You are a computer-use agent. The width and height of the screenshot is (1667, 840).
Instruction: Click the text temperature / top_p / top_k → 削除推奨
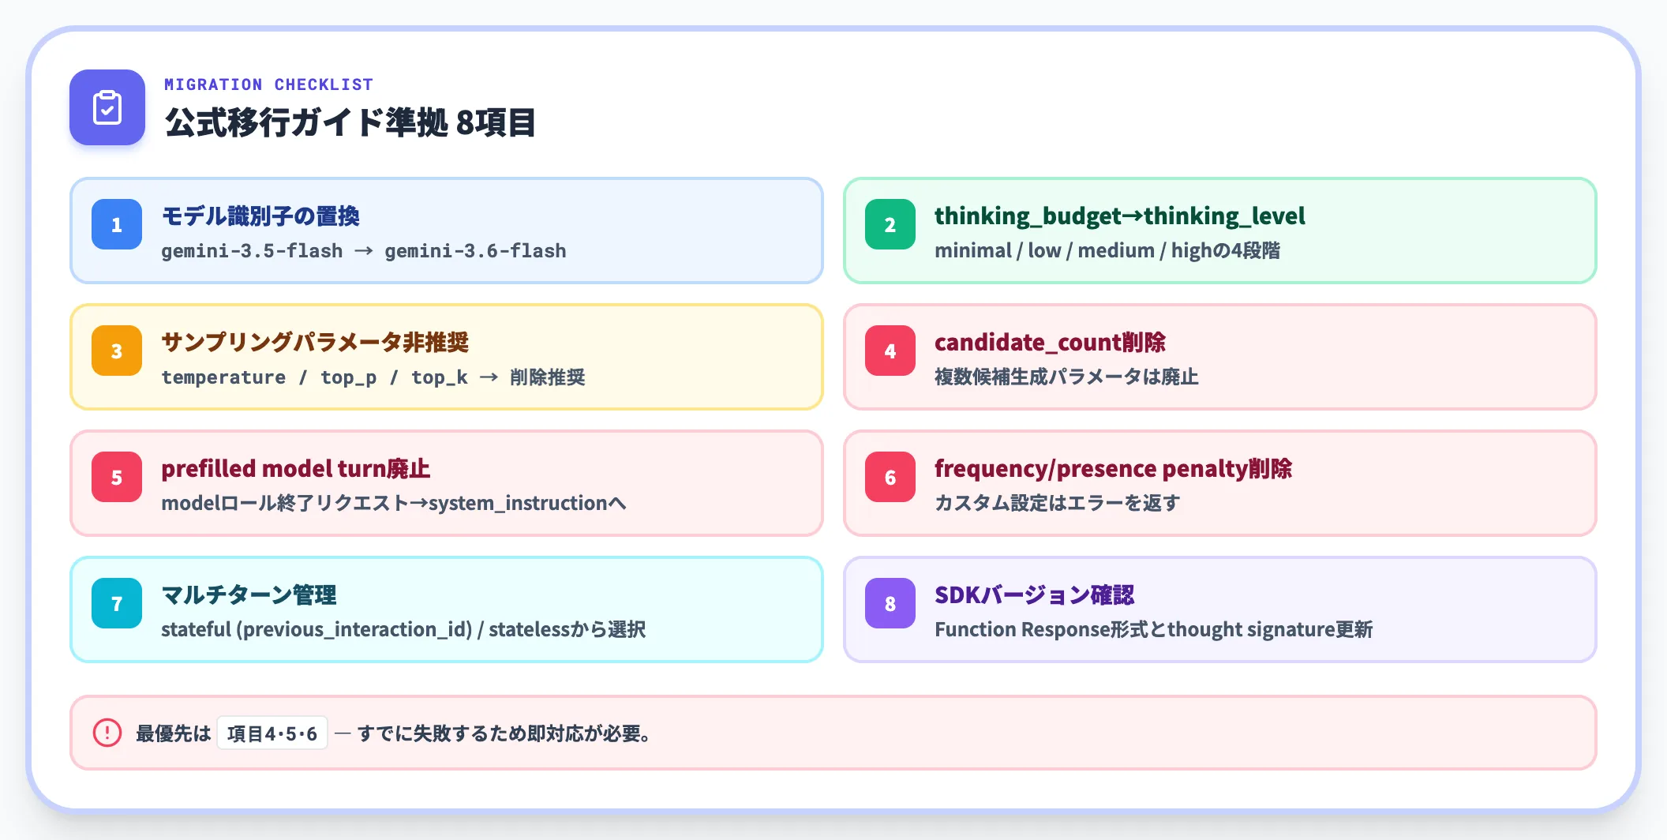coord(373,377)
